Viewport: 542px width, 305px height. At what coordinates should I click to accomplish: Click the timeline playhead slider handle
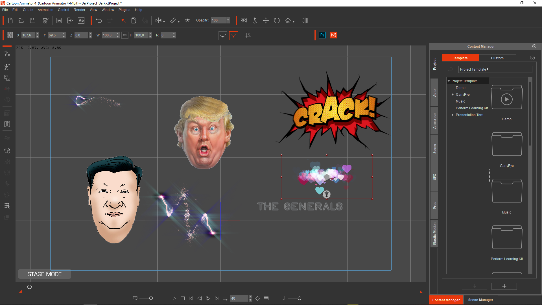click(x=29, y=287)
